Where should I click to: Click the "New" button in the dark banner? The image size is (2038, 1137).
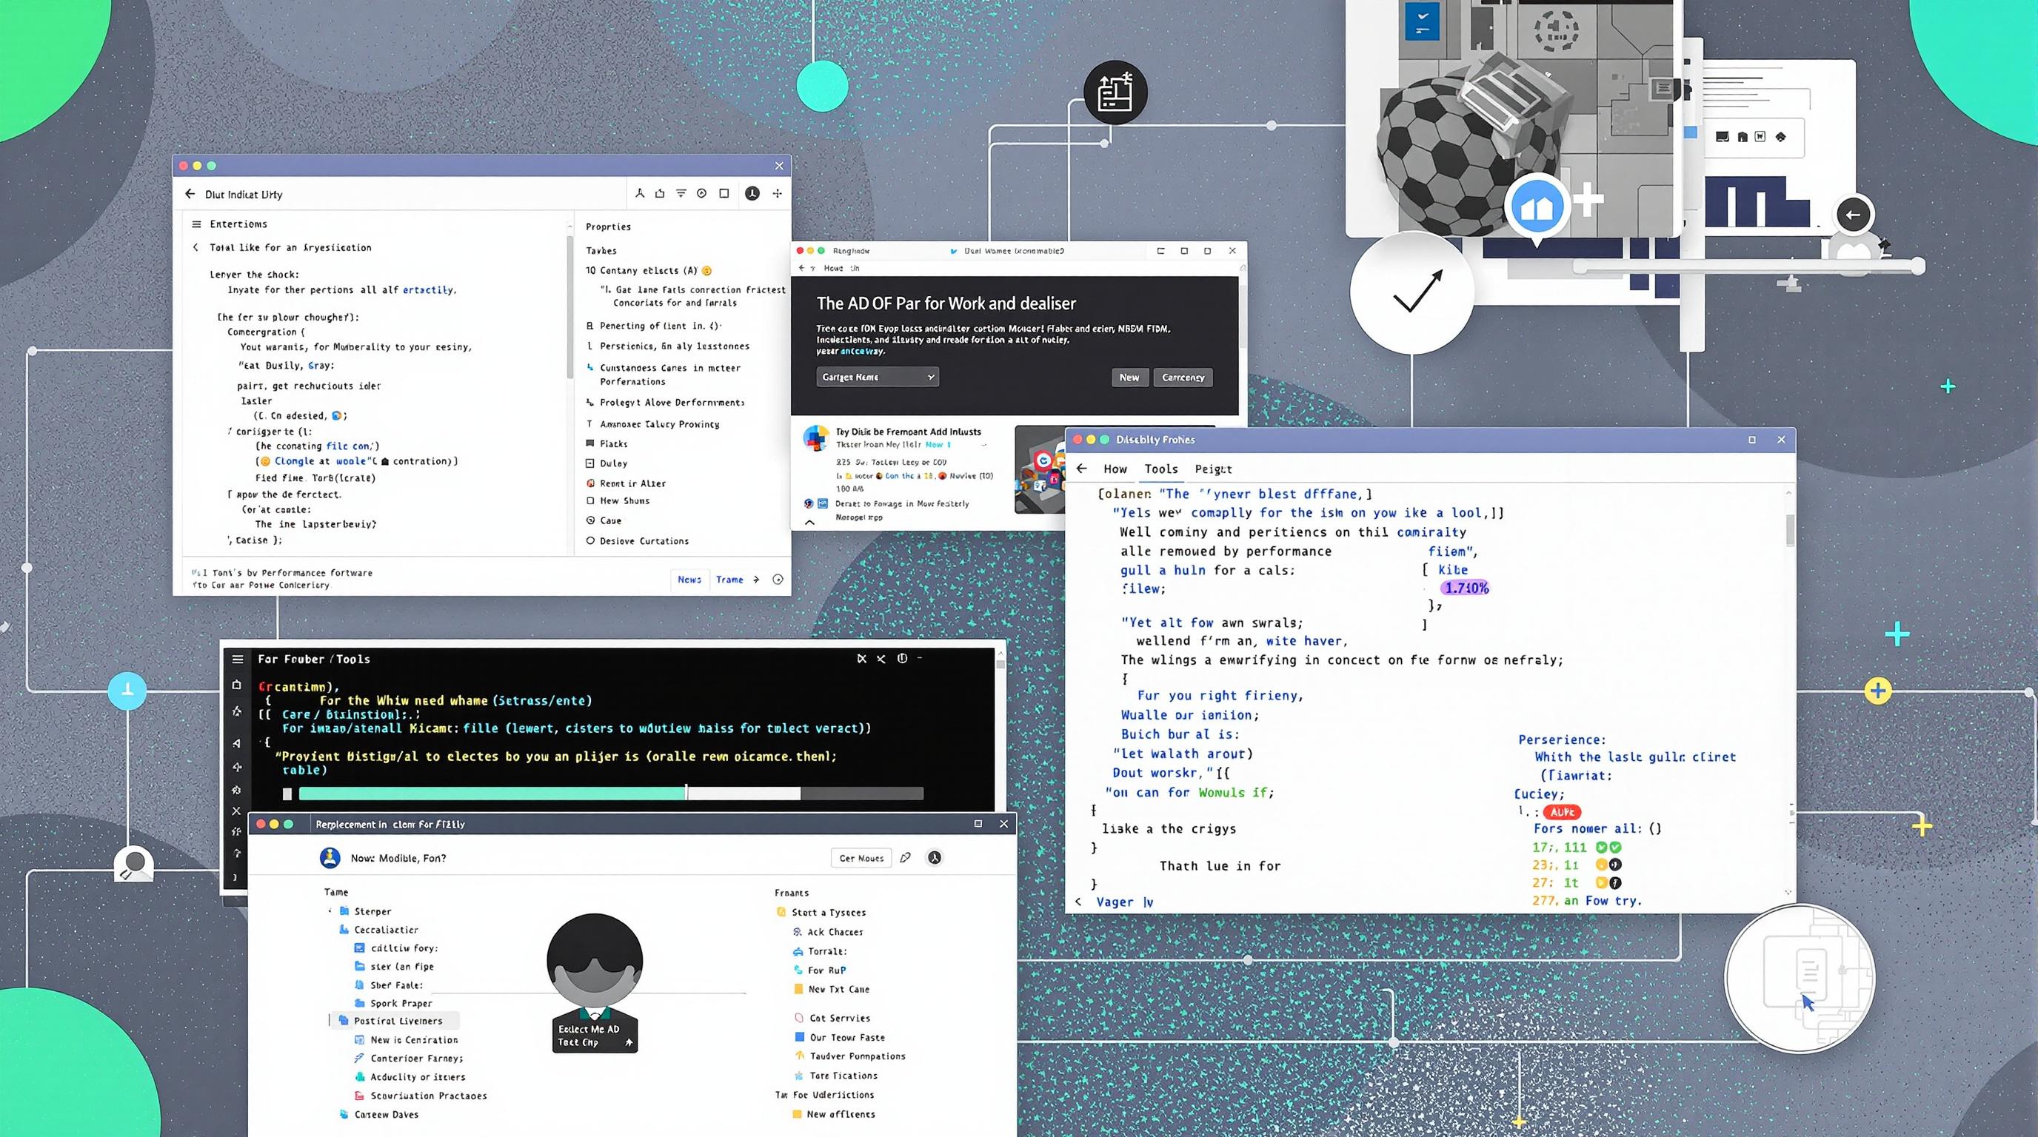(1130, 378)
